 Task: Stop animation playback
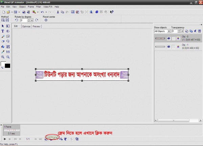[x=9, y=139]
